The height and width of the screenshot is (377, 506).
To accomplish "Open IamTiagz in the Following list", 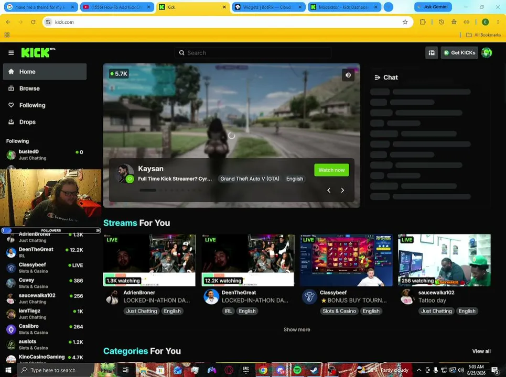I will (x=45, y=314).
